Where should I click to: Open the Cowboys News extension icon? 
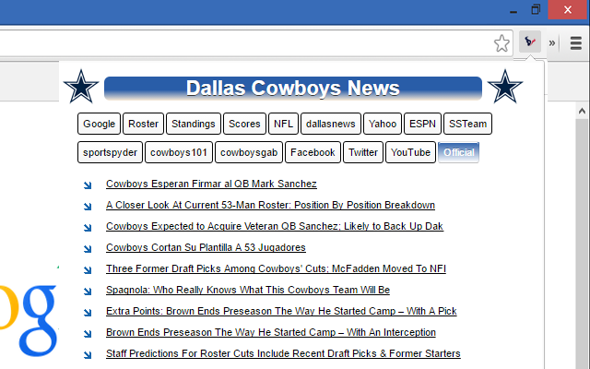[530, 42]
